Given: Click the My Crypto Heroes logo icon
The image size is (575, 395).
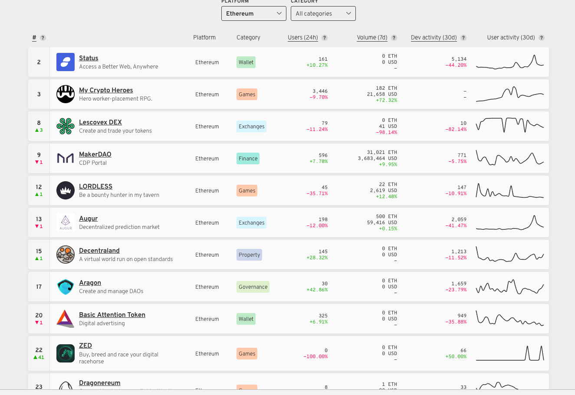Looking at the screenshot, I should pos(66,94).
